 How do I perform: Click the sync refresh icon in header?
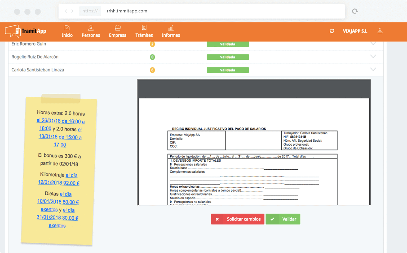(x=332, y=31)
